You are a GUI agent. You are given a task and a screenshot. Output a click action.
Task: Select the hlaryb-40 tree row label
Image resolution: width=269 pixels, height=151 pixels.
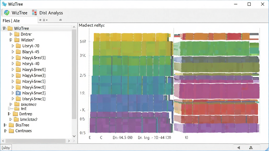tap(31, 63)
